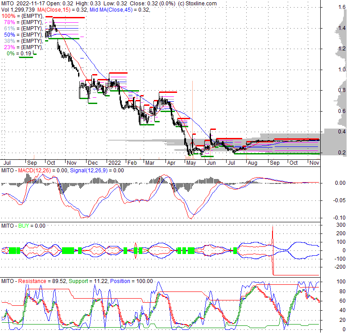
Task: Click the 23% = {EMPTY} Fibonacci label
Action: coord(23,47)
